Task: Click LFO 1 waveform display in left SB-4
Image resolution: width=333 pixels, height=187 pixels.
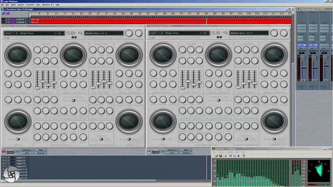Action: pos(18,122)
